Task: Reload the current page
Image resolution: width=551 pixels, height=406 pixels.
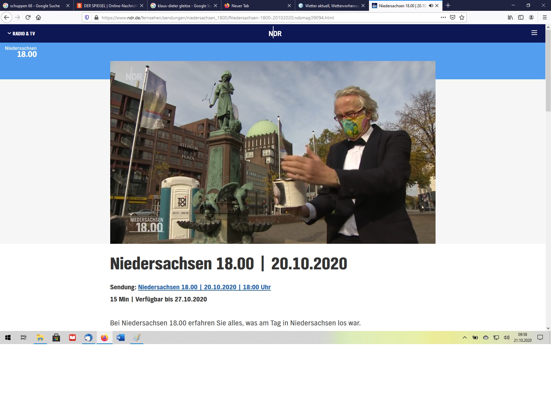Action: point(28,17)
